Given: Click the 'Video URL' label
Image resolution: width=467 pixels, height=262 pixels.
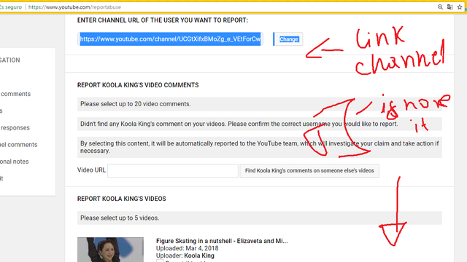Looking at the screenshot, I should (x=91, y=170).
